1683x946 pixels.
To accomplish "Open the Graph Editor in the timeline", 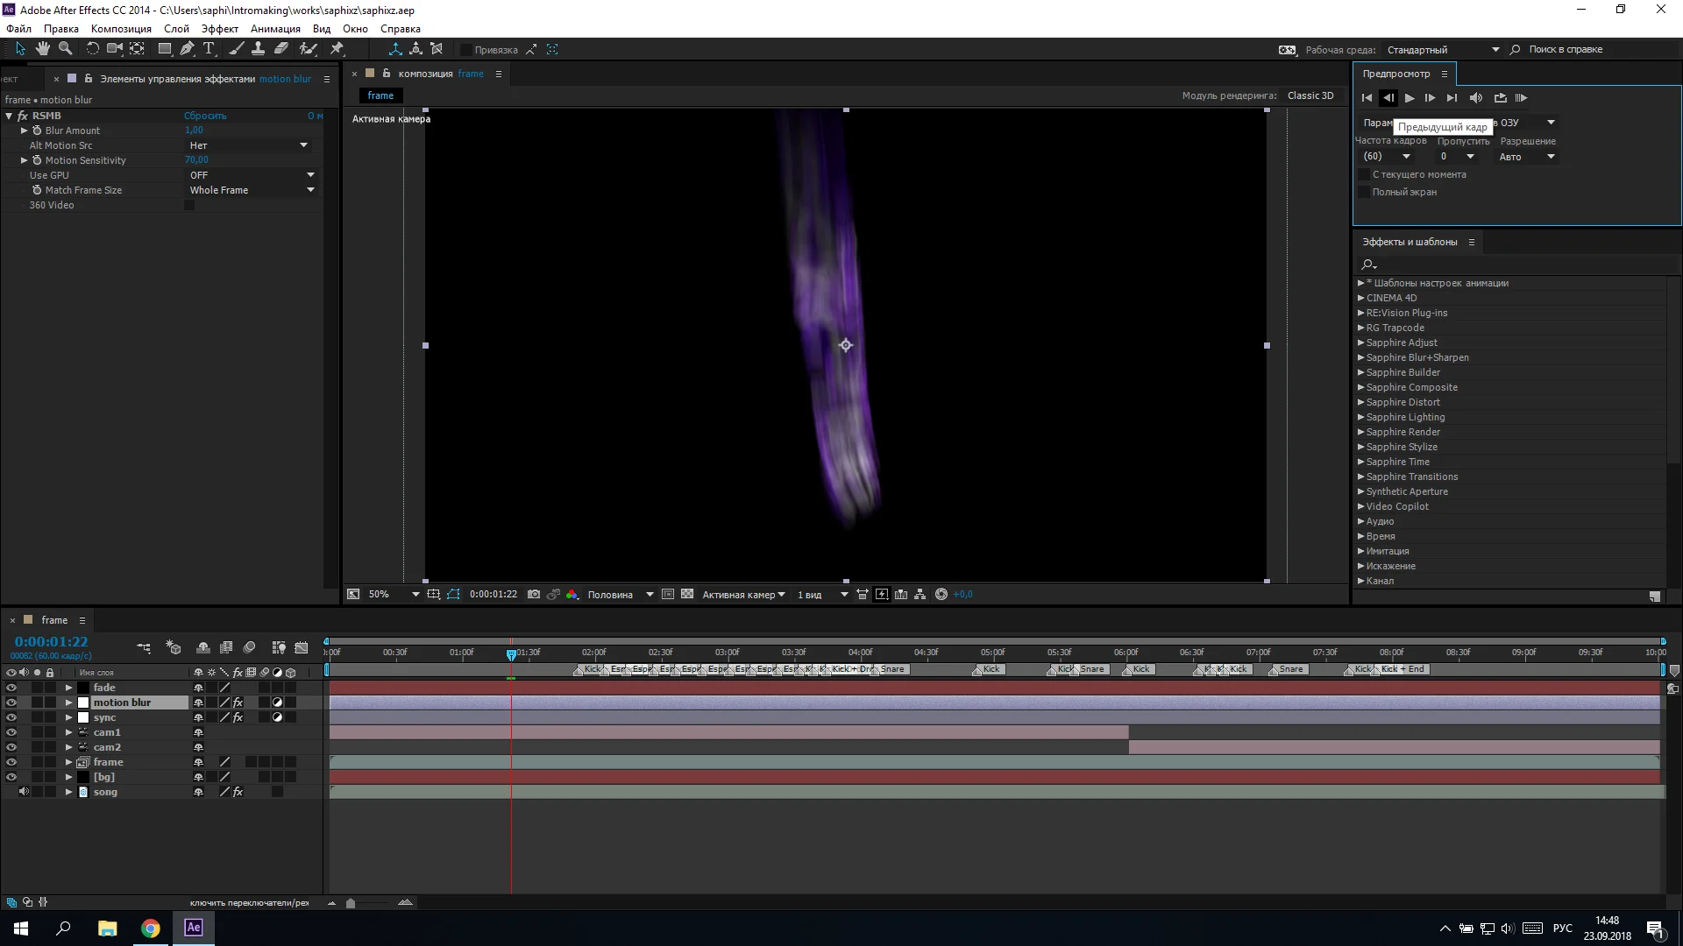I will pos(302,647).
